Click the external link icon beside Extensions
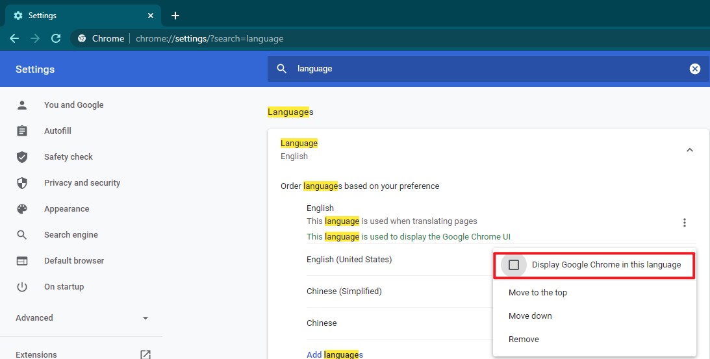 pyautogui.click(x=146, y=354)
